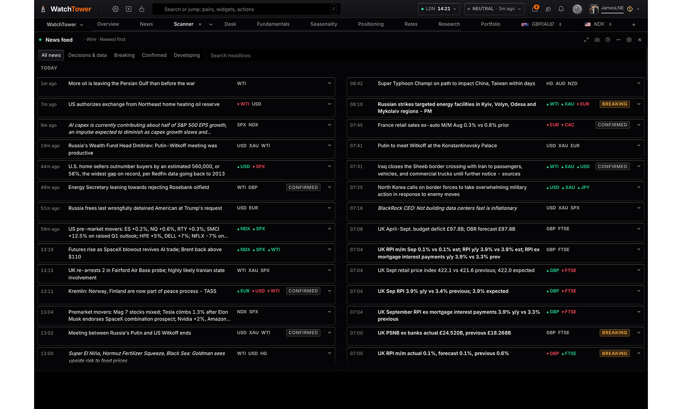Open the News feed panel settings gear

(629, 40)
